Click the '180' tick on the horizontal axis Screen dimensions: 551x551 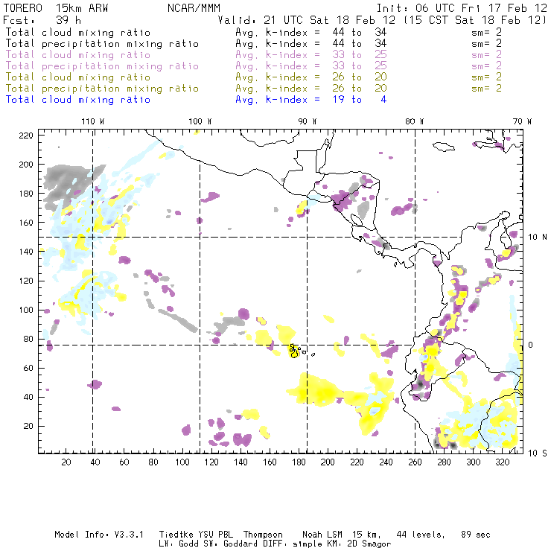pos(298,462)
